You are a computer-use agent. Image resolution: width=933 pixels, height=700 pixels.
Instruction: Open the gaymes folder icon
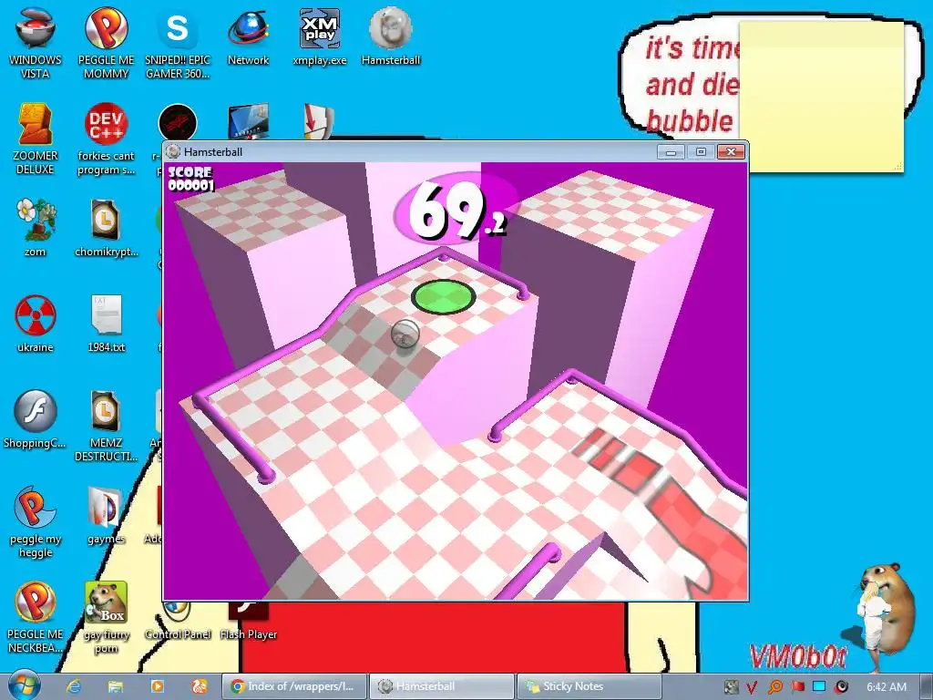coord(106,516)
